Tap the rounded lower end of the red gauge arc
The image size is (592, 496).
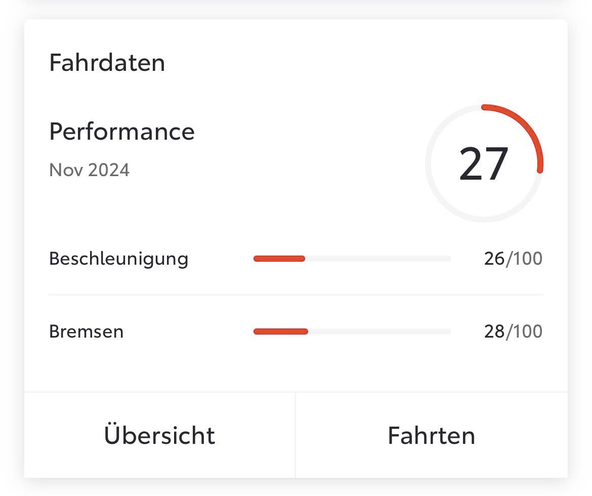540,170
